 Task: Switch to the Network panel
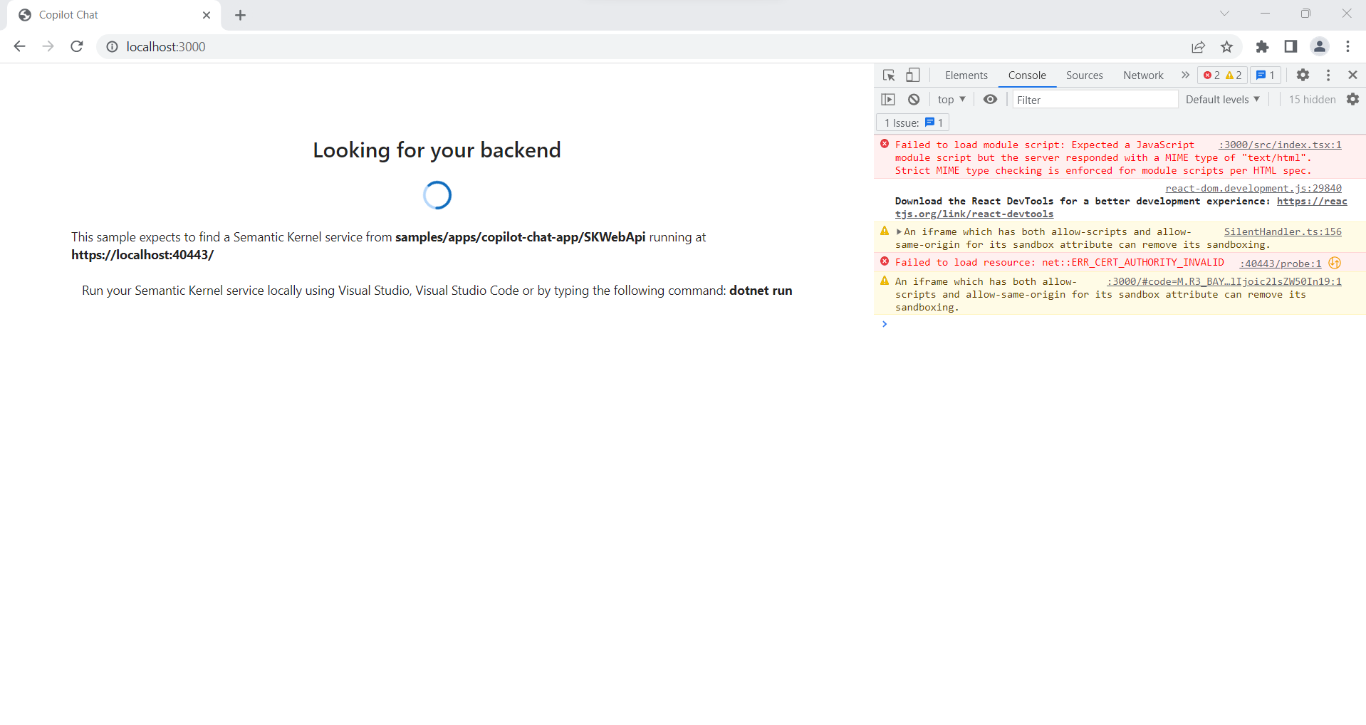[1143, 75]
